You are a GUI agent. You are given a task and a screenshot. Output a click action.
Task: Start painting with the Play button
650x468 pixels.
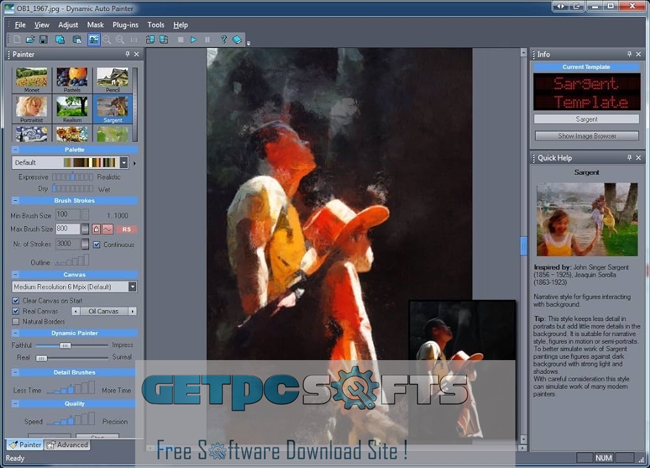(194, 40)
